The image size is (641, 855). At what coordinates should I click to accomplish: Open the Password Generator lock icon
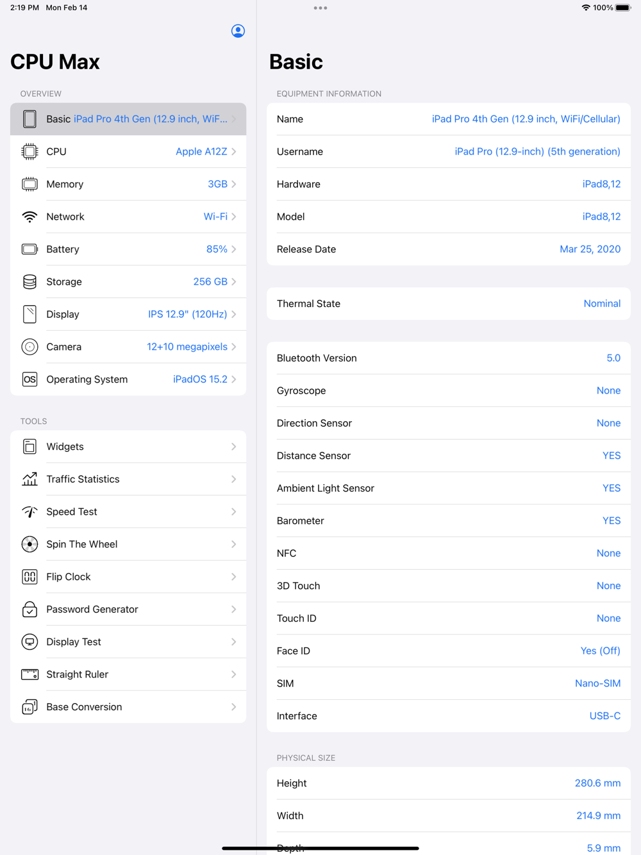(x=29, y=610)
